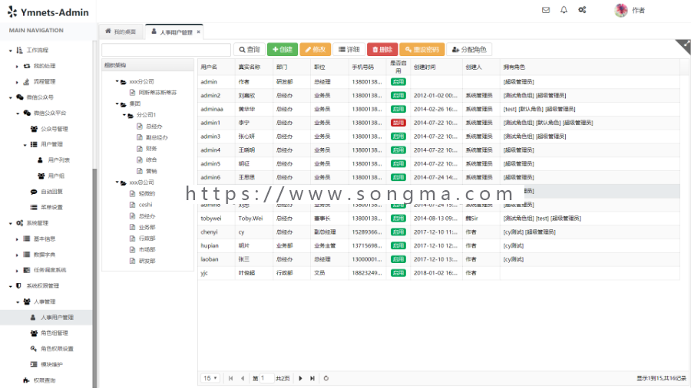Click the user avatar picture

621,10
